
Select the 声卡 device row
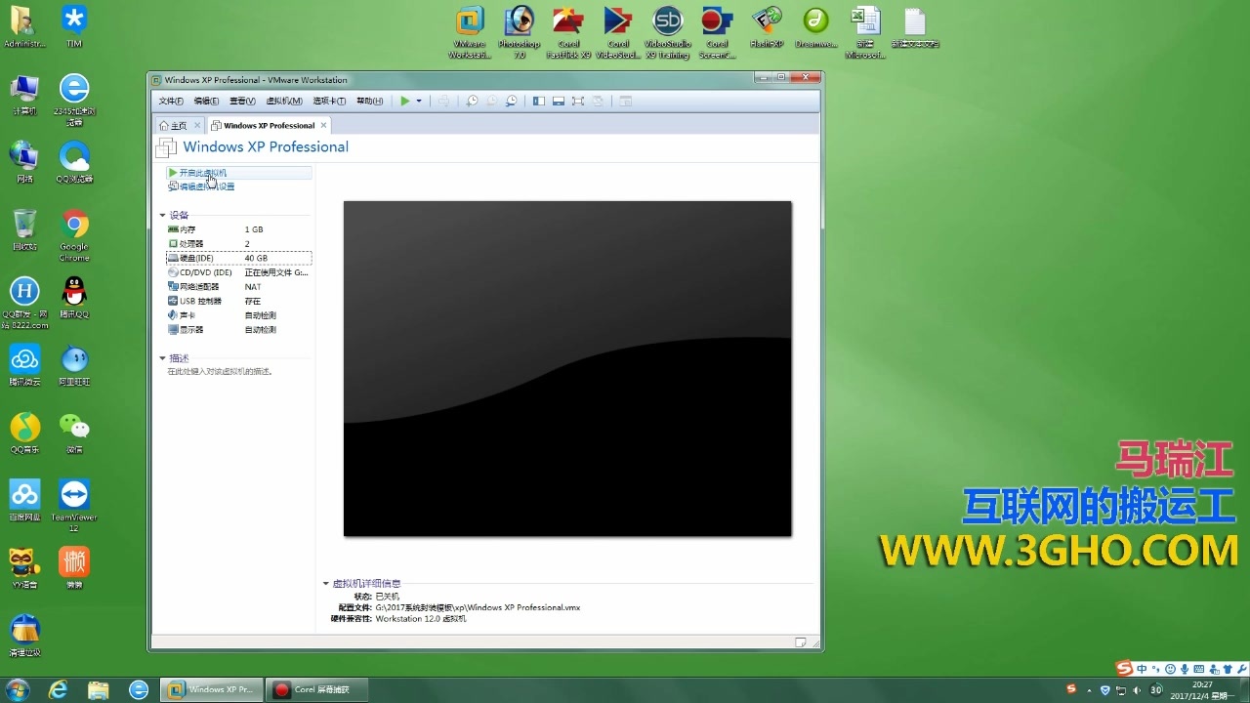pos(238,315)
